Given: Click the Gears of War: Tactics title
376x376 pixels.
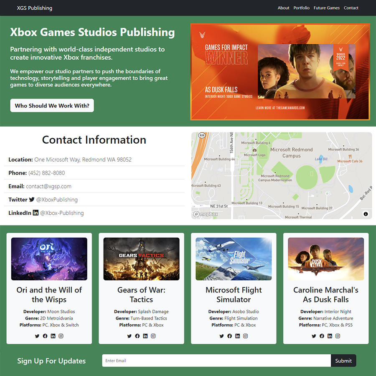Looking at the screenshot, I should [142, 295].
